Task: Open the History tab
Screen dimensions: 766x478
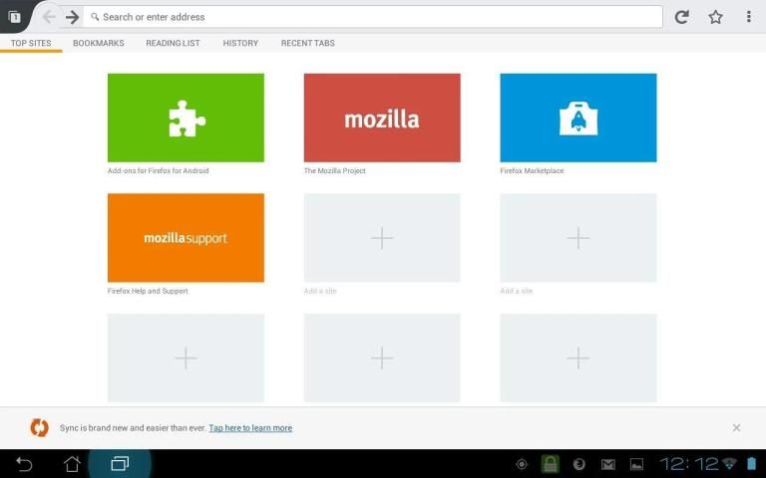Action: click(x=240, y=43)
